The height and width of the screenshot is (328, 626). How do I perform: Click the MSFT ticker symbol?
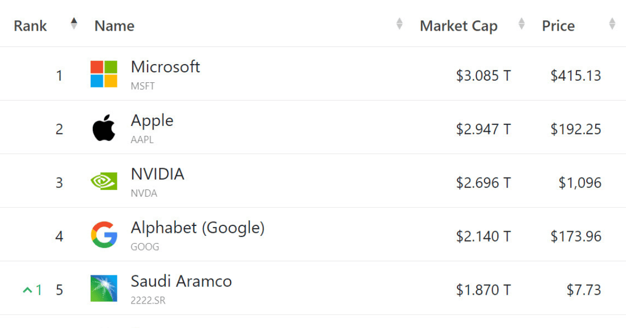coord(142,86)
